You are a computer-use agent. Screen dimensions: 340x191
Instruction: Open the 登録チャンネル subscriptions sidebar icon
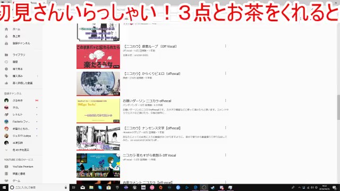pos(6,44)
